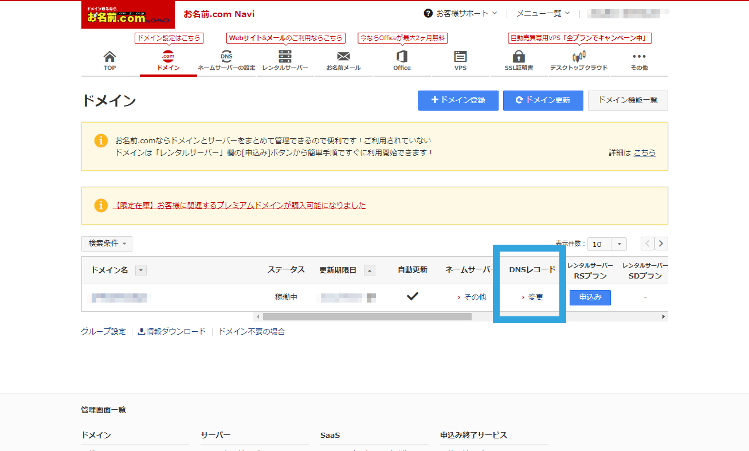
Task: Click the DNSレコード 変更 link
Action: 535,297
